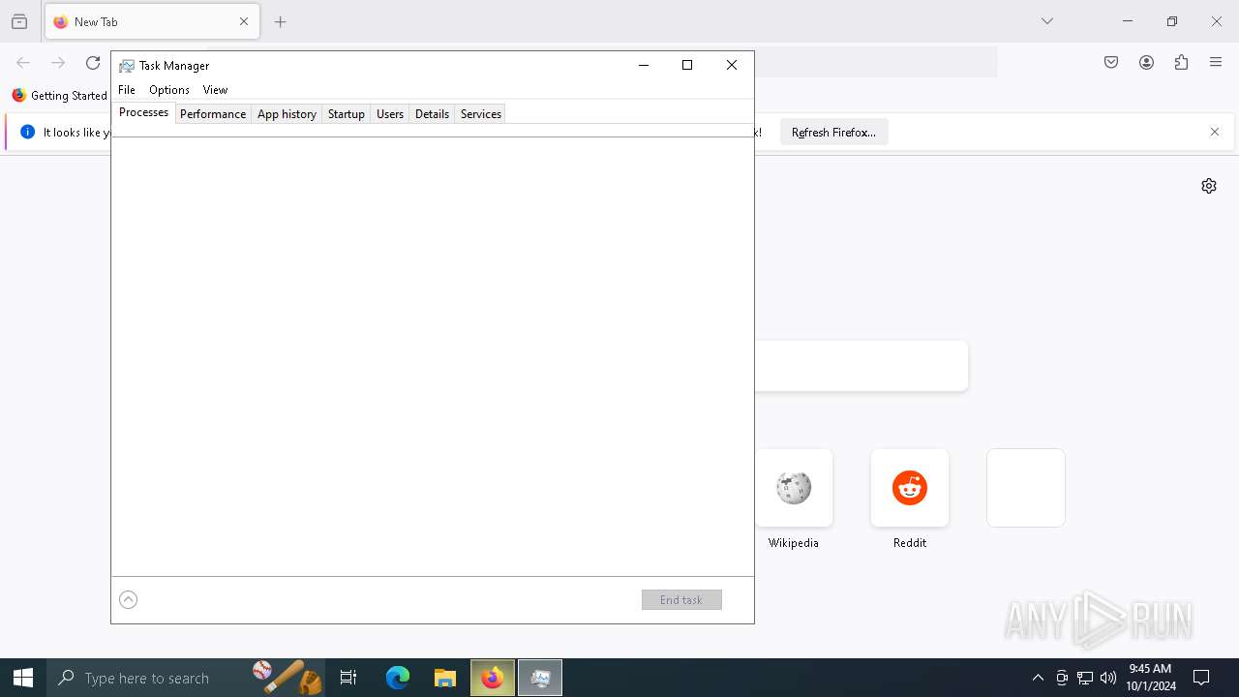
Task: Switch to the Details tab
Action: (432, 114)
